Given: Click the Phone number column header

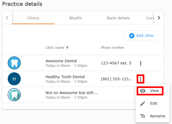Looking at the screenshot, I should click(112, 48).
